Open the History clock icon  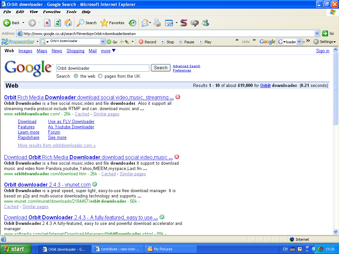coord(132,23)
